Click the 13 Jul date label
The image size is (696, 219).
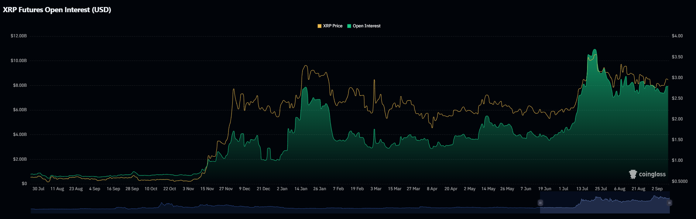[x=582, y=189]
